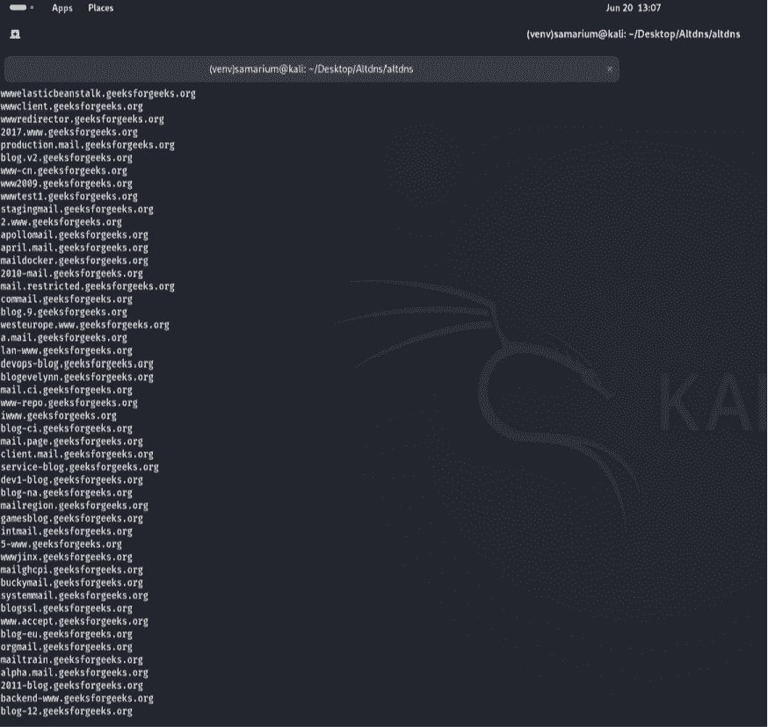768x727 pixels.
Task: Click commail.geeksforgeeks.org line
Action: tap(67, 299)
